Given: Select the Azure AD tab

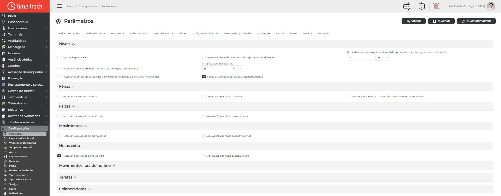Looking at the screenshot, I should point(323,33).
